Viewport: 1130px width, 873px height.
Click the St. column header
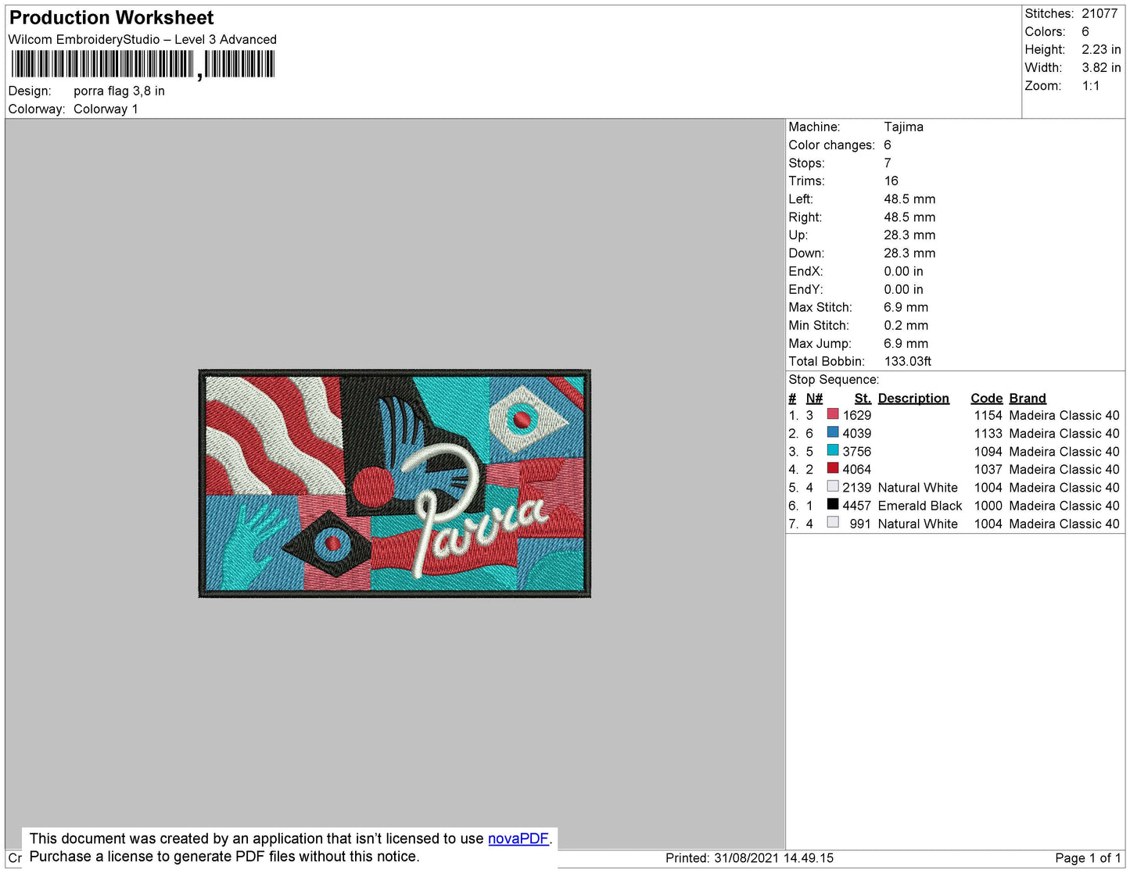tap(863, 398)
